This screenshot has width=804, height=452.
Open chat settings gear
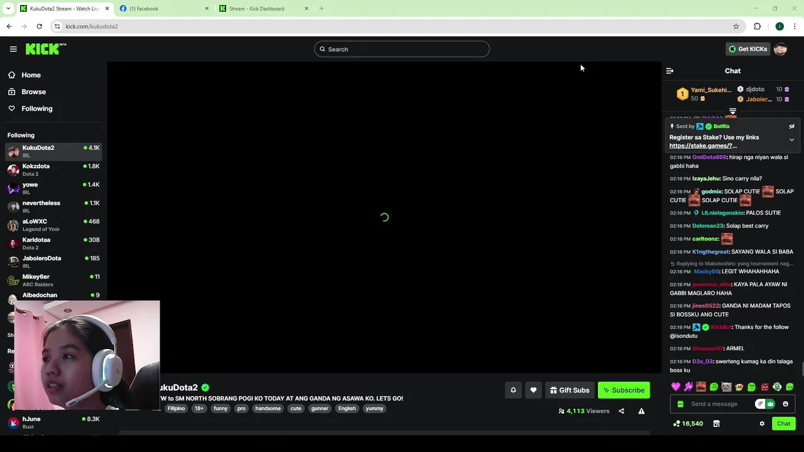tap(762, 424)
